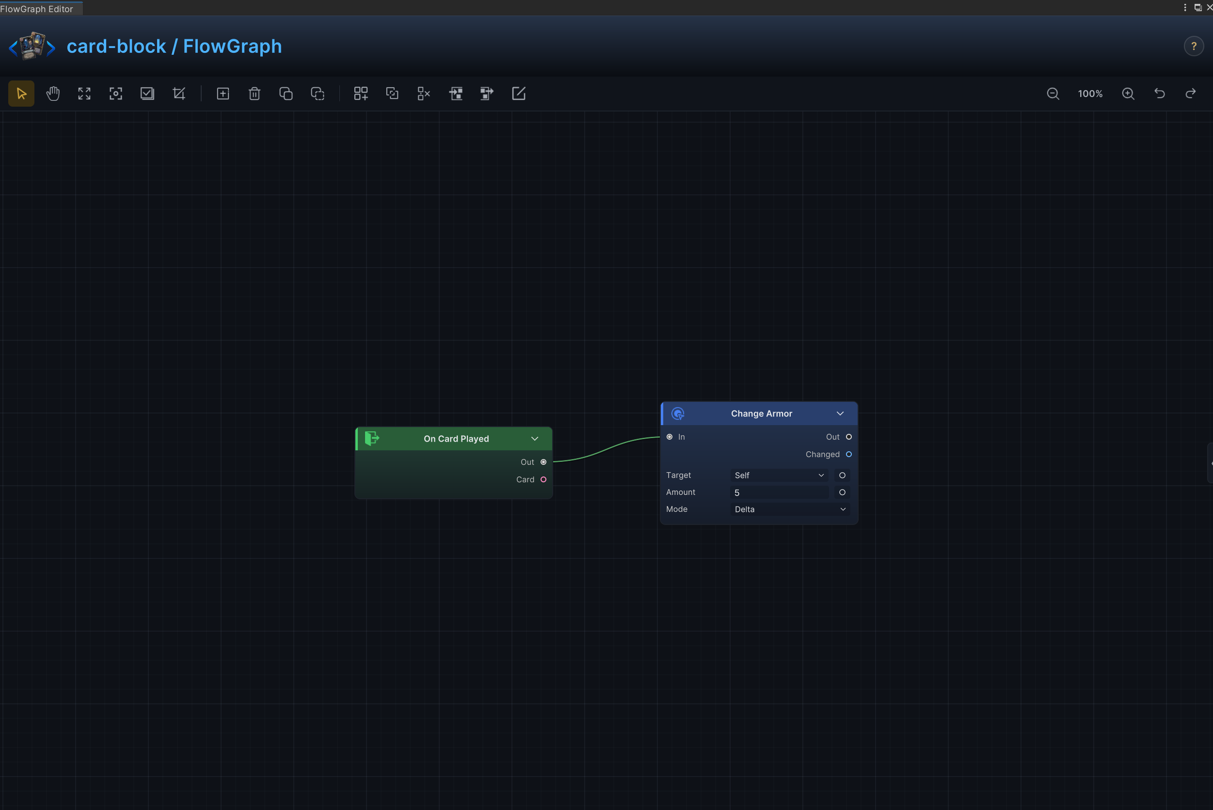Click the add node plus icon
The height and width of the screenshot is (810, 1213).
coord(223,94)
